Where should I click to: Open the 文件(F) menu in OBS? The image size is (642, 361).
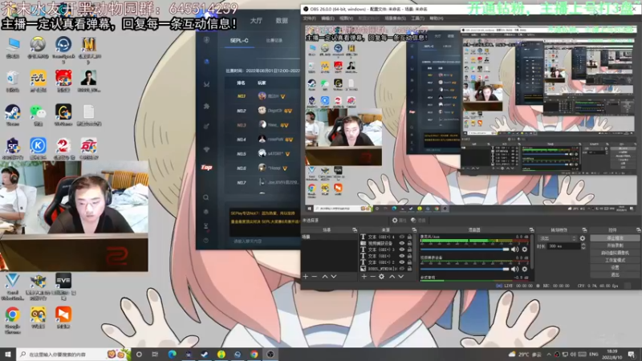tap(309, 18)
